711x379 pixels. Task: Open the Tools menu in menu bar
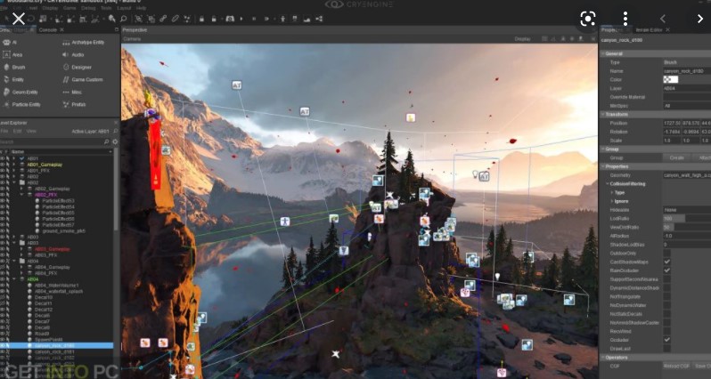[106, 8]
